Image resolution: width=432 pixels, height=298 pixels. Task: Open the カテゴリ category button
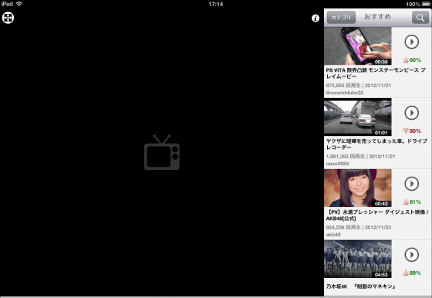[341, 17]
